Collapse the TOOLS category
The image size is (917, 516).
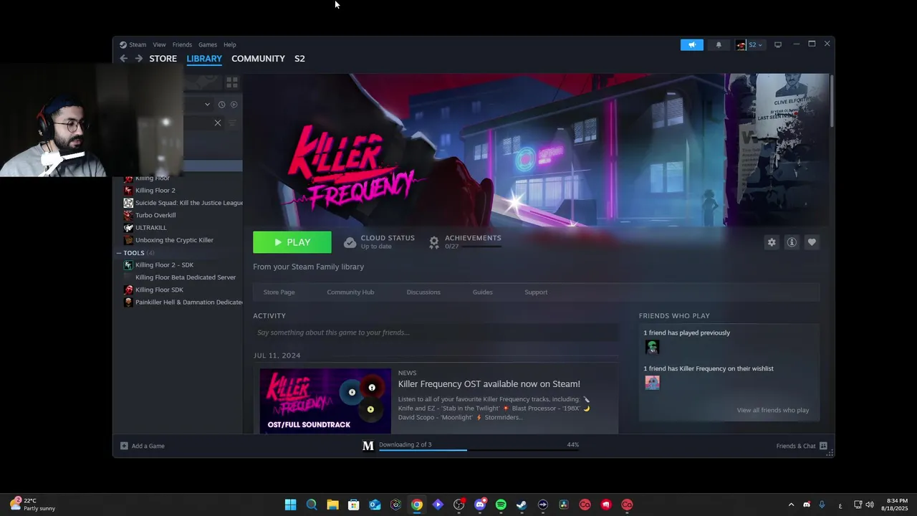tap(119, 253)
